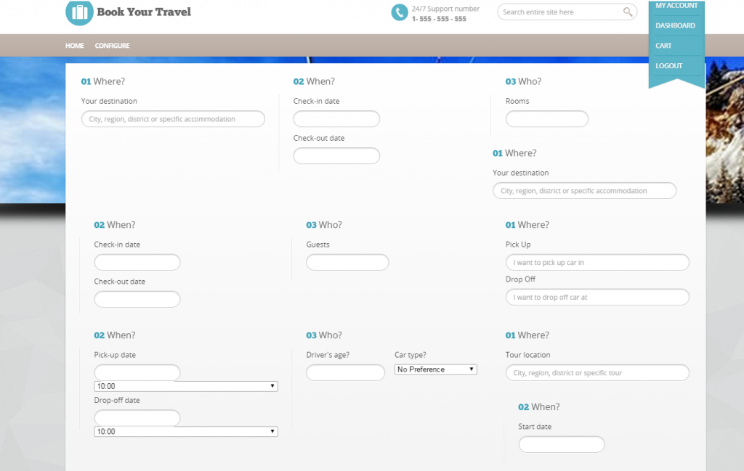The height and width of the screenshot is (471, 744).
Task: Click the Rooms input field
Action: click(546, 119)
